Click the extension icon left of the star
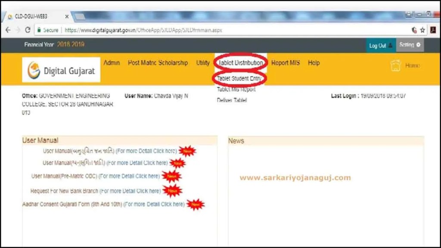This screenshot has width=441, height=248. (x=414, y=30)
